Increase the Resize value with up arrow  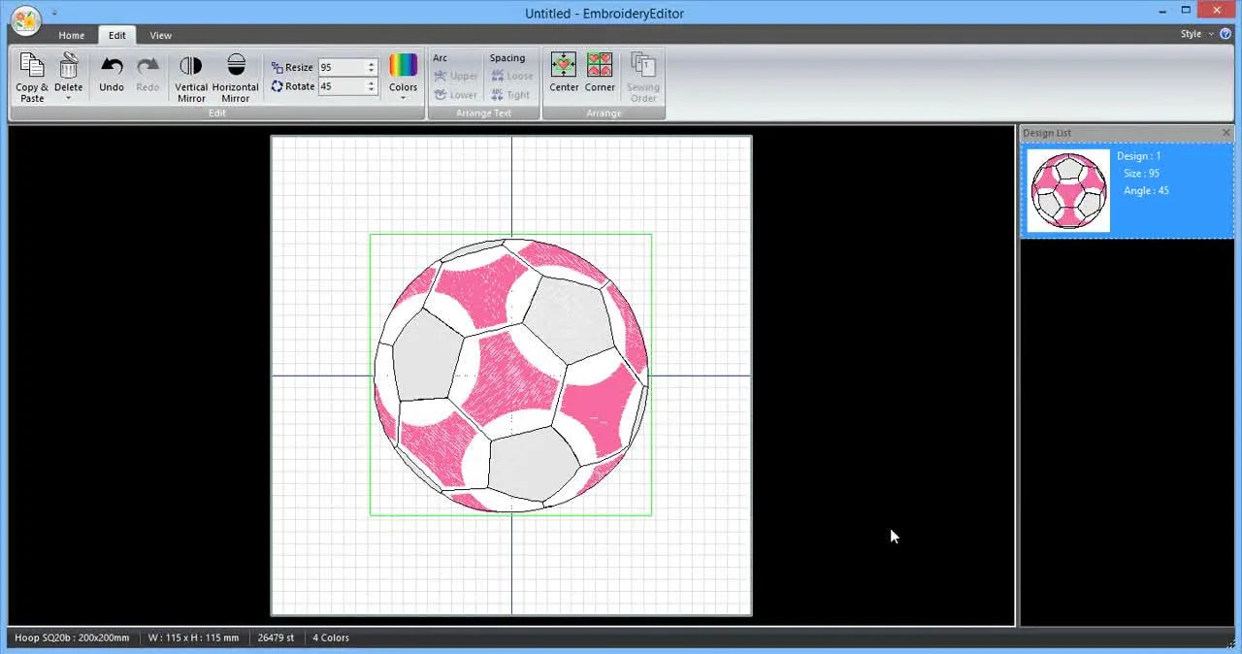372,64
